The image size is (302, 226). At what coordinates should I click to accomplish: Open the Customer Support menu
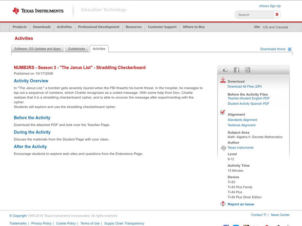tap(162, 27)
